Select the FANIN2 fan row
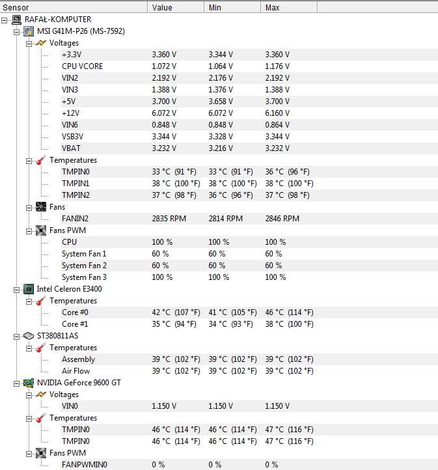 pos(249,219)
